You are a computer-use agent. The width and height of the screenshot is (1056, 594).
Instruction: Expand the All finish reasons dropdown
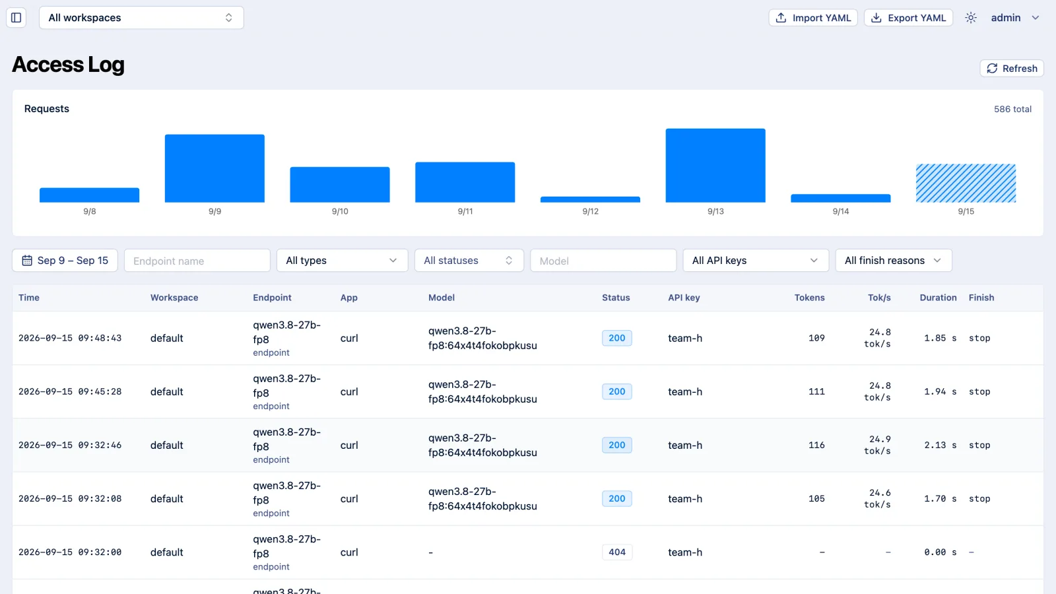pos(894,261)
